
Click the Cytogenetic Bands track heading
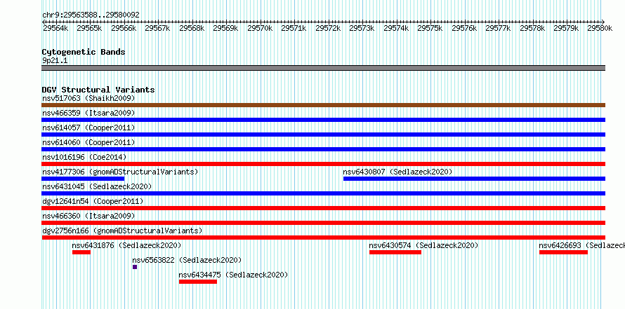[x=84, y=52]
